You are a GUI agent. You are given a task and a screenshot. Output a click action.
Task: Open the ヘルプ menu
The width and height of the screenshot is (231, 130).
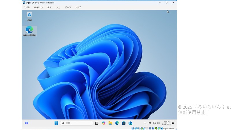click(x=78, y=8)
